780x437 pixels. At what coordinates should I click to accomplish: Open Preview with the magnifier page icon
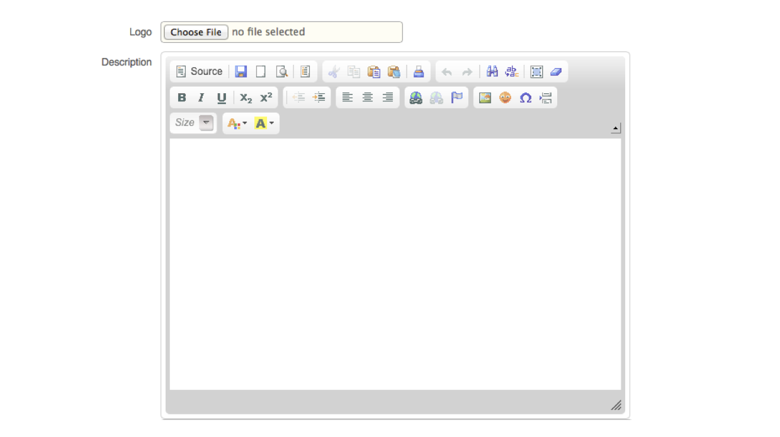point(282,72)
